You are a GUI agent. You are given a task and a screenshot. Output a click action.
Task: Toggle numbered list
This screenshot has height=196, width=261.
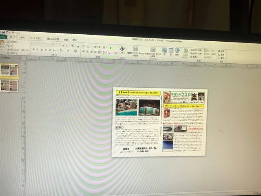(x=89, y=47)
